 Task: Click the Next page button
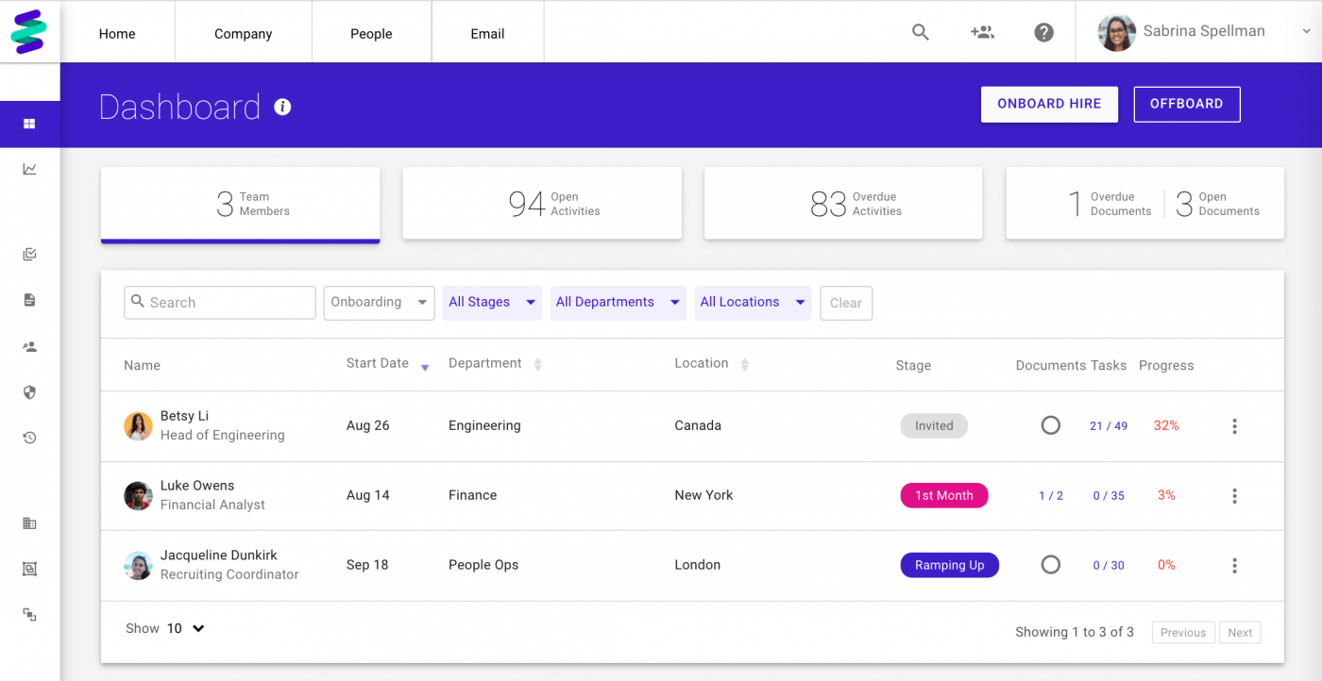(x=1240, y=633)
